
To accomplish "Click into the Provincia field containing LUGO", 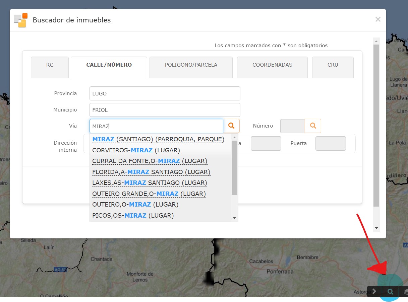I will pyautogui.click(x=165, y=93).
